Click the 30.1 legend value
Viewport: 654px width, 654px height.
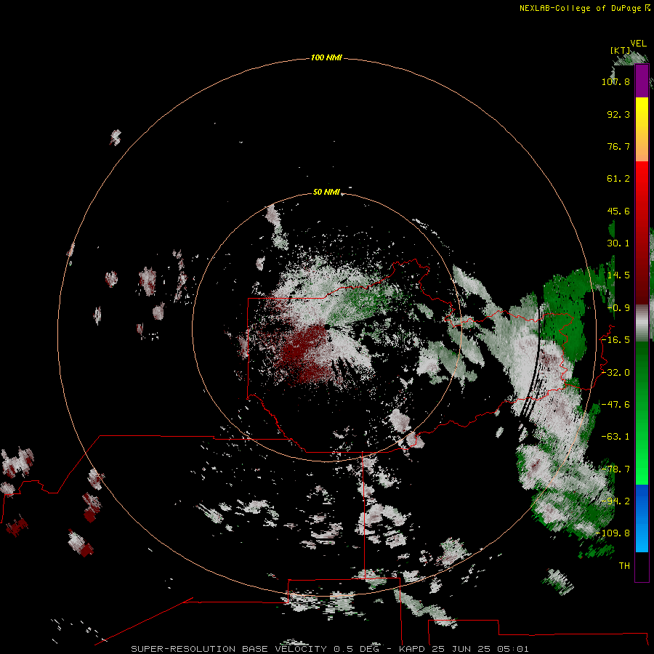pyautogui.click(x=618, y=243)
